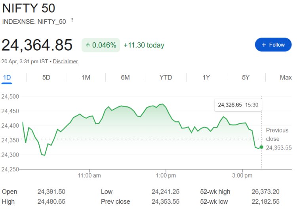Image resolution: width=297 pixels, height=218 pixels.
Task: Click the chart at 11:00 am marker
Action: coord(89,175)
